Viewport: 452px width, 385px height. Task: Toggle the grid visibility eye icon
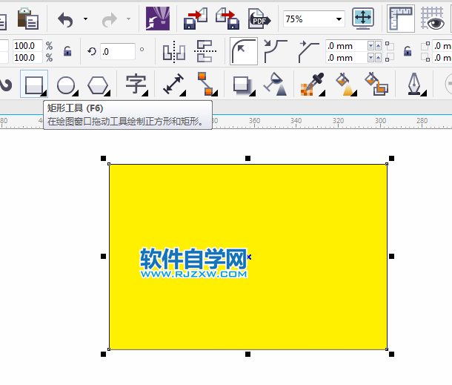tap(433, 19)
